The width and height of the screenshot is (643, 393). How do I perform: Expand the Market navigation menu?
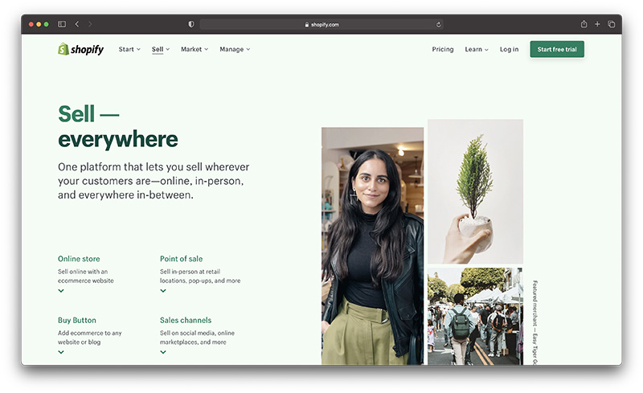click(194, 49)
